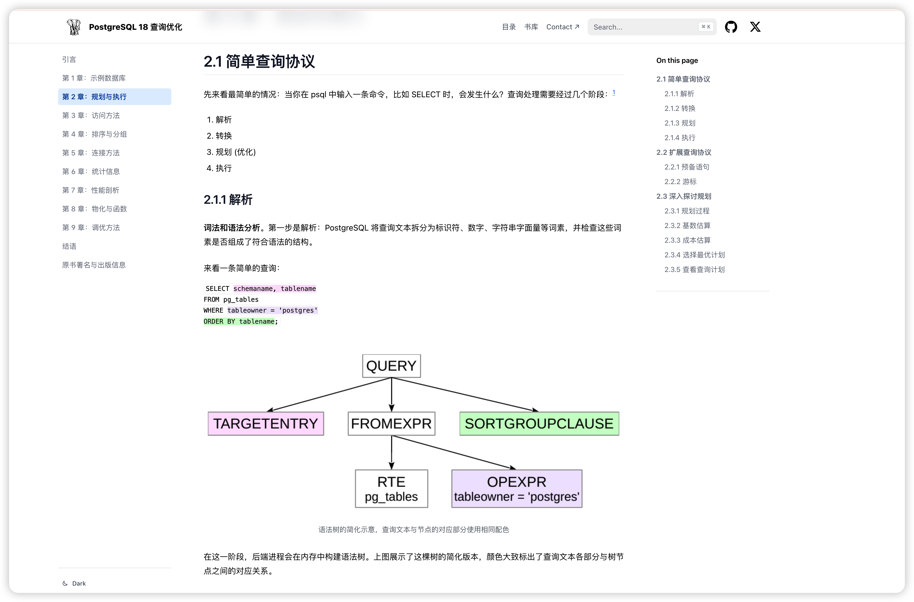Jump to 2.2 扩展查询协议 in outline
914x602 pixels.
pyautogui.click(x=684, y=153)
